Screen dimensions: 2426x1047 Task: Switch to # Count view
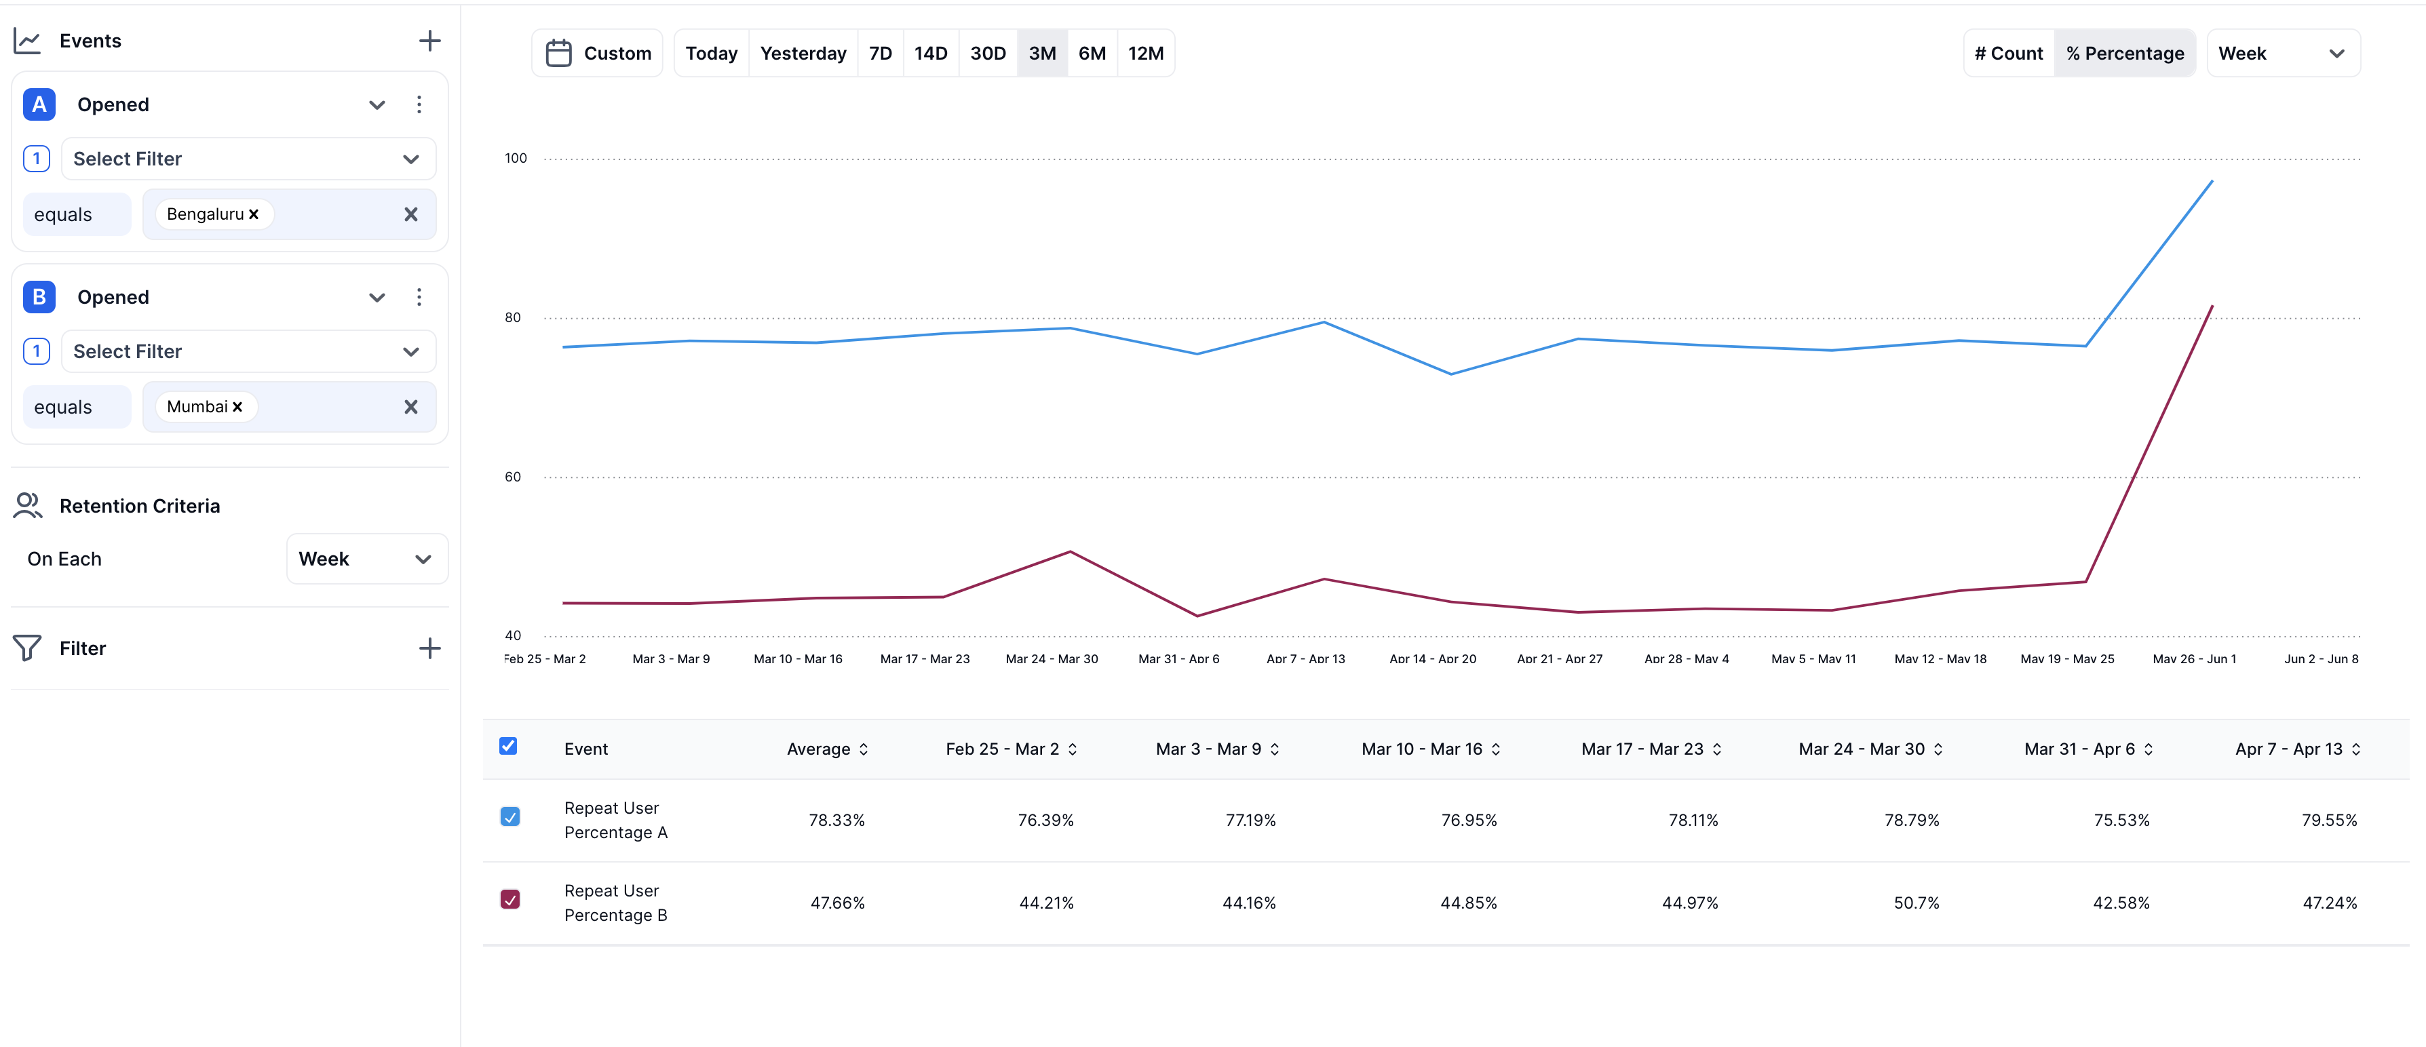(x=2008, y=54)
